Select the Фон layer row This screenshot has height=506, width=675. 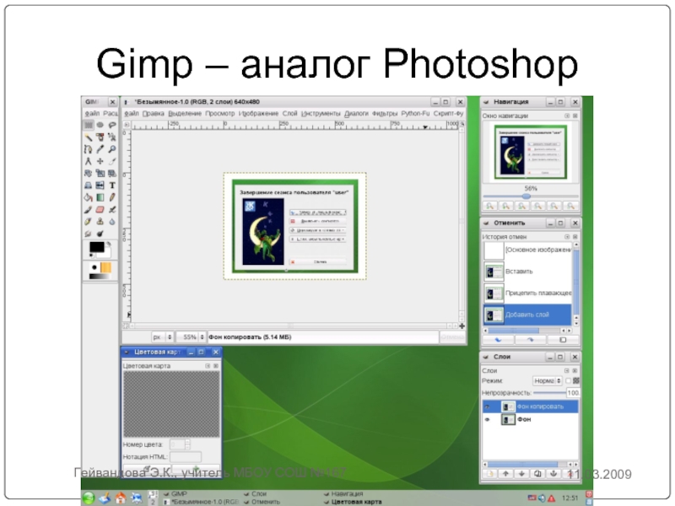(531, 419)
